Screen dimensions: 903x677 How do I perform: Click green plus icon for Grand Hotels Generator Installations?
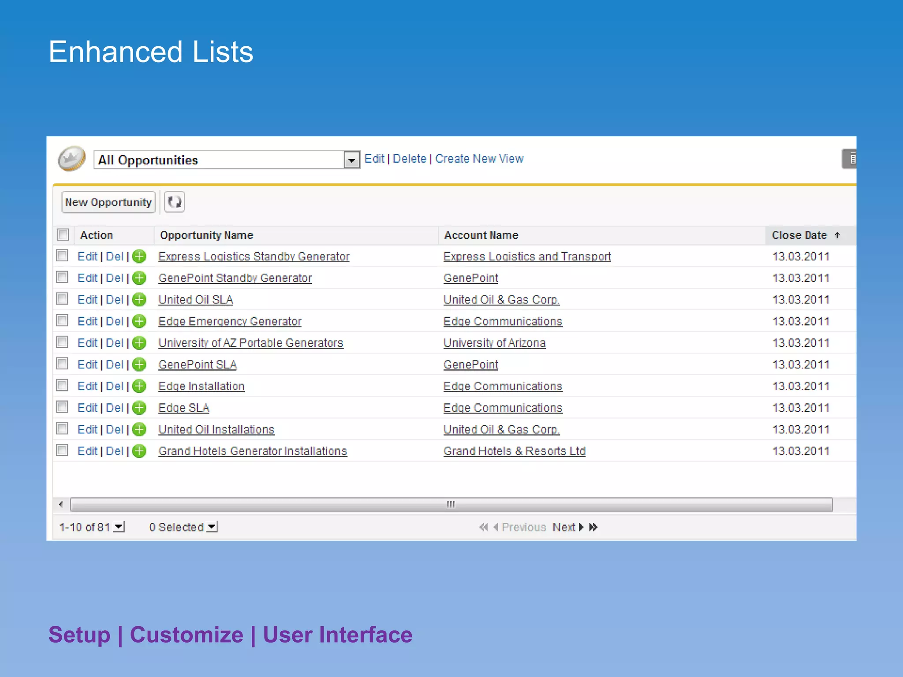(x=139, y=451)
